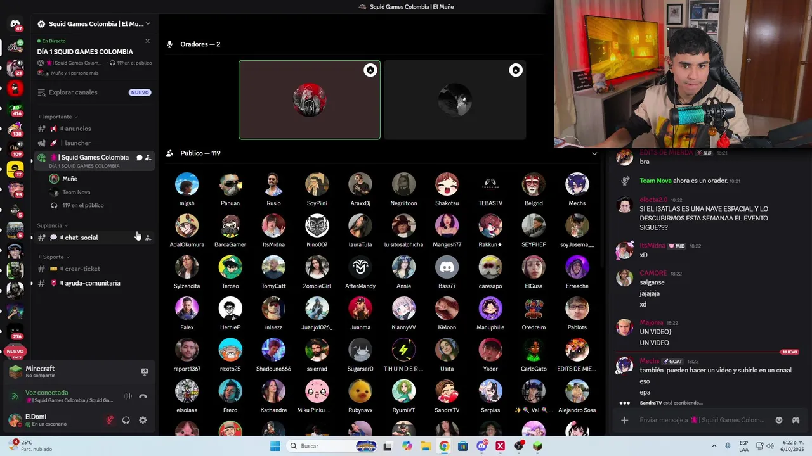This screenshot has height=456, width=812.
Task: Open user settings gear icon
Action: point(143,420)
